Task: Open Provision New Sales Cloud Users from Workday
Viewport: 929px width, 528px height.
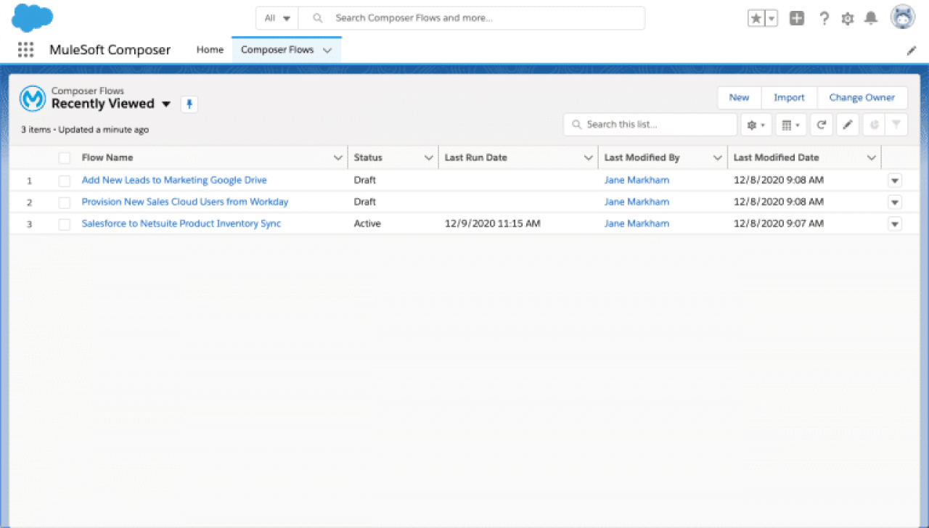Action: (185, 202)
